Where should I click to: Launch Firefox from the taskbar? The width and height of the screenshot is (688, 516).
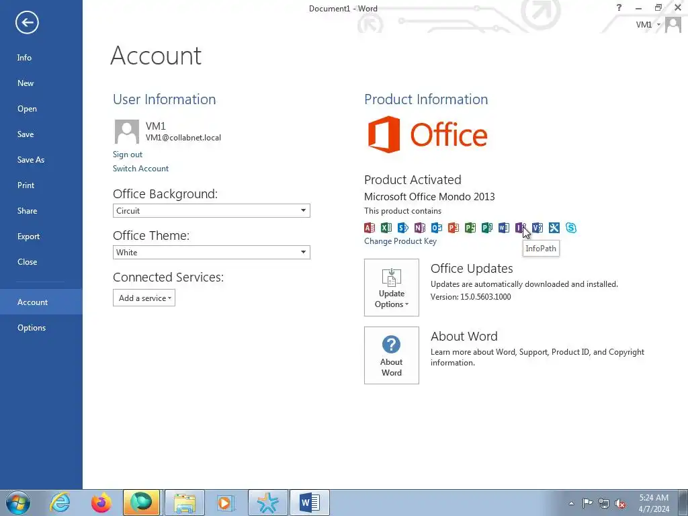[x=101, y=503]
